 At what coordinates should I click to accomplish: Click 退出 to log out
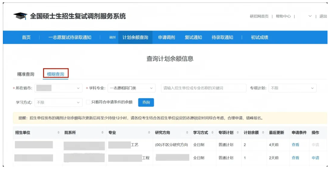[323, 16]
